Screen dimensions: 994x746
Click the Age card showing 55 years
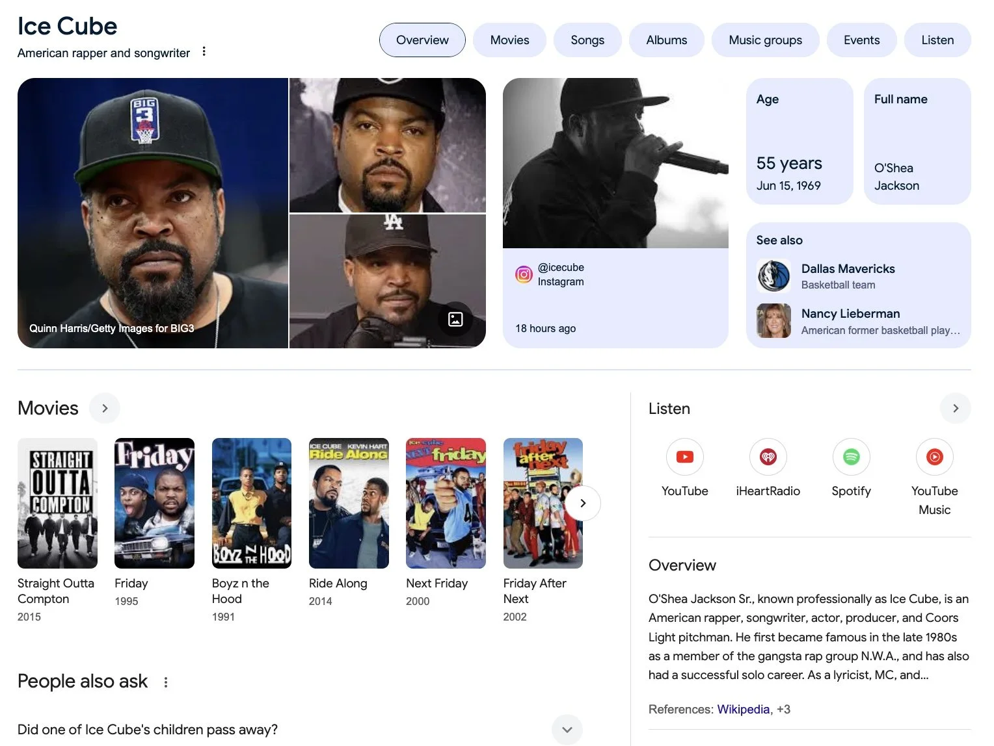tap(799, 141)
